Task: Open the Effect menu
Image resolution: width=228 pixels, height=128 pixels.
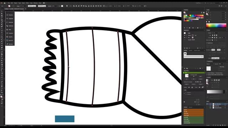Action: (x=27, y=3)
